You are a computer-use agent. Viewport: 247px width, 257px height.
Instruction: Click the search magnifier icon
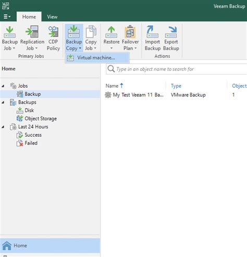pos(111,69)
